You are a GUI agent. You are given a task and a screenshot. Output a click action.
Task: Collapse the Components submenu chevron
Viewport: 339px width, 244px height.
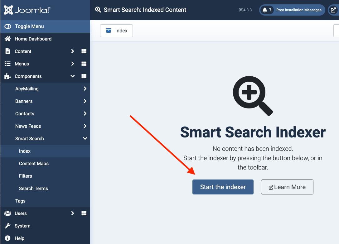point(72,76)
